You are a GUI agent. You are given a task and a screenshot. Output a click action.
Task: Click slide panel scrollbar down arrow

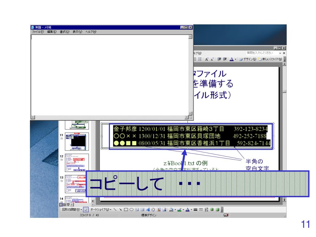point(93,201)
